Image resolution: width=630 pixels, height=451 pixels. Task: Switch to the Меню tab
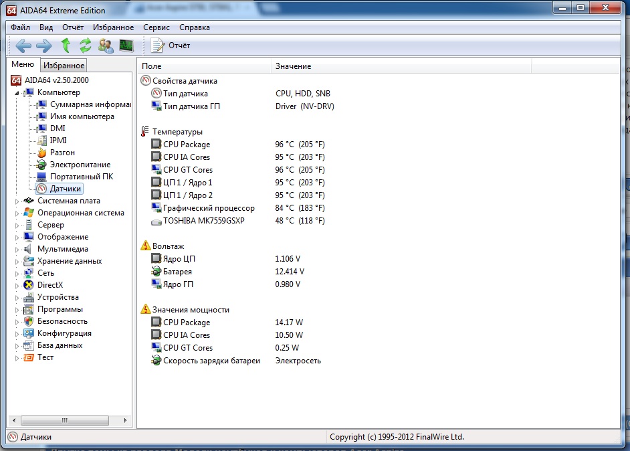tap(23, 64)
